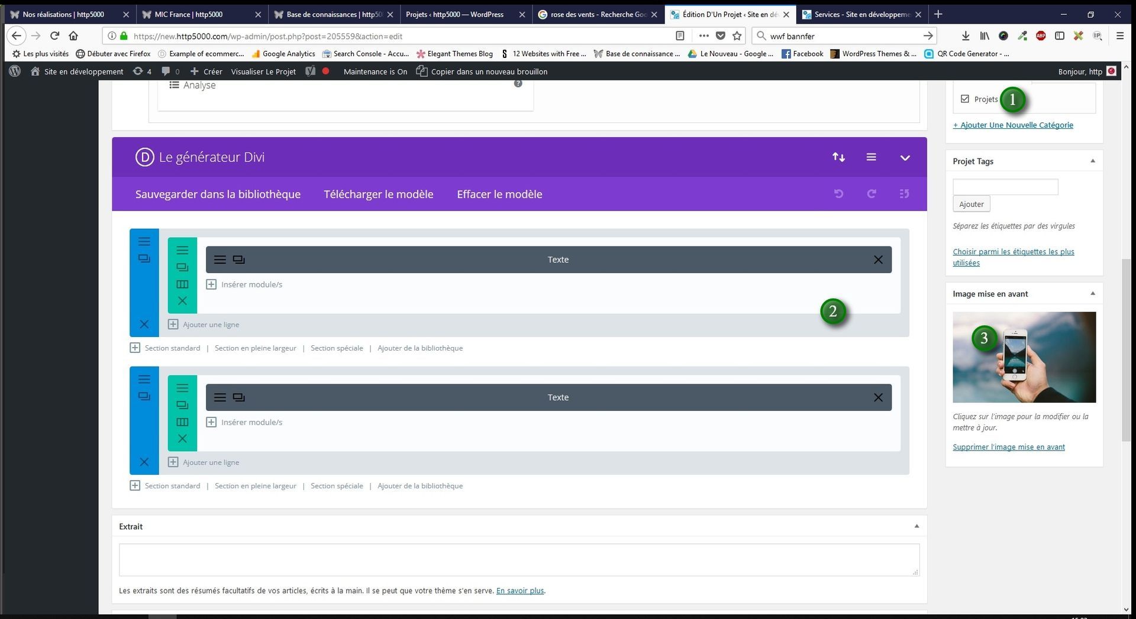Screen dimensions: 1136x619
Task: Collapse the Projet Tags panel
Action: coord(1092,161)
